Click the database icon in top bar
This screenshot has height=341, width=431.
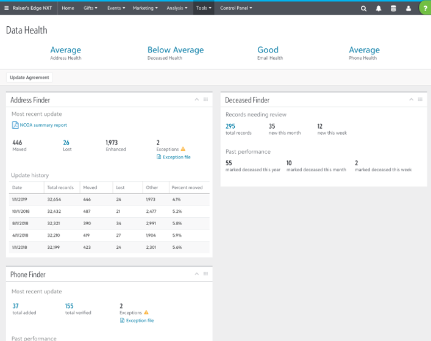393,9
